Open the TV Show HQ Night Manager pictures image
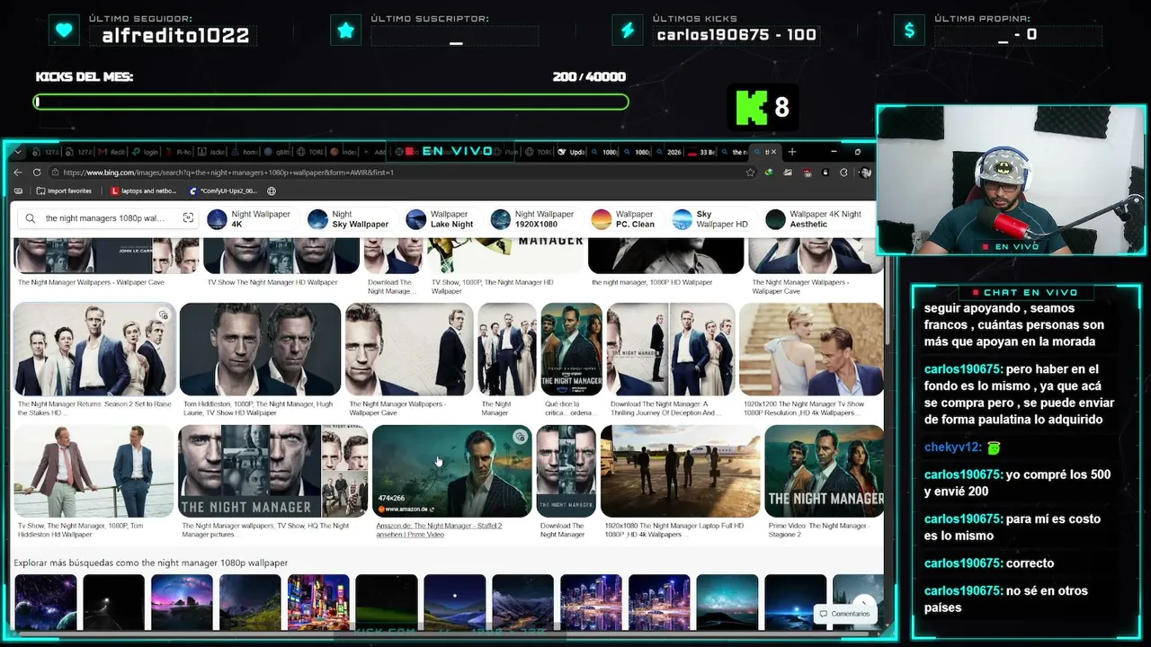 tap(272, 472)
